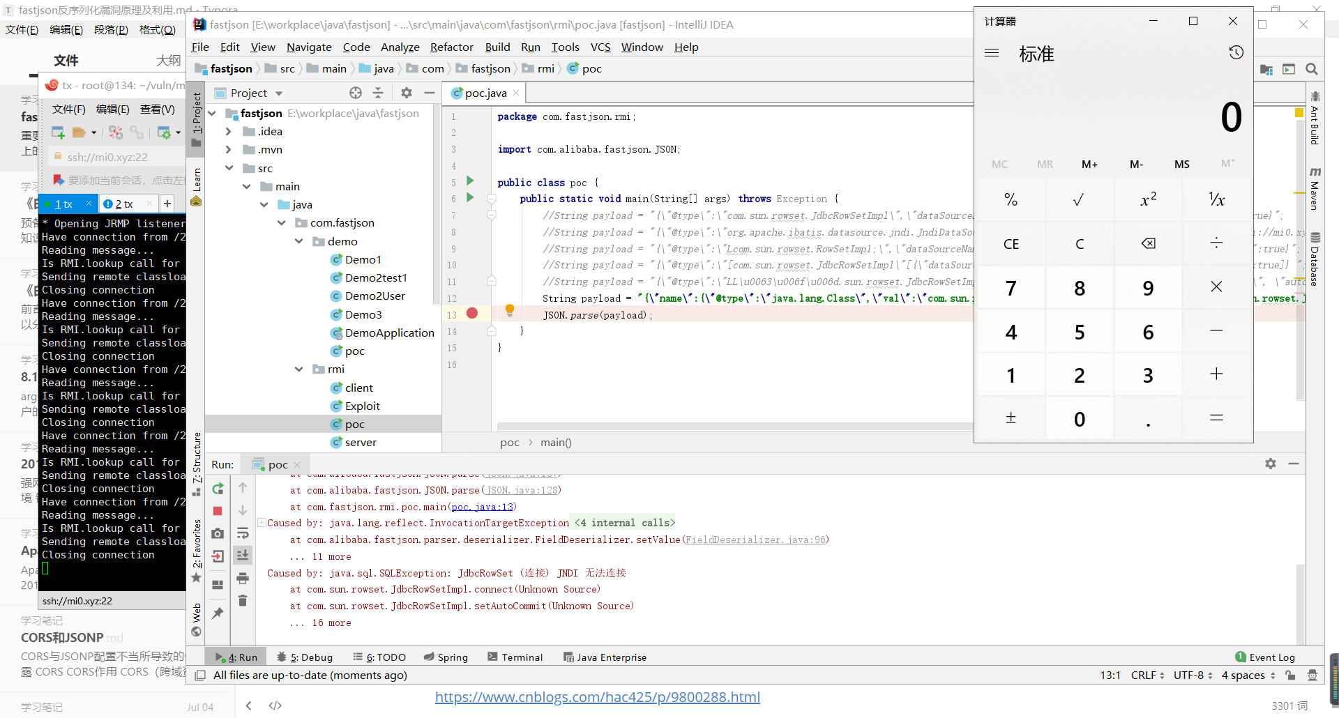Open the calculator navigation menu

coord(992,53)
